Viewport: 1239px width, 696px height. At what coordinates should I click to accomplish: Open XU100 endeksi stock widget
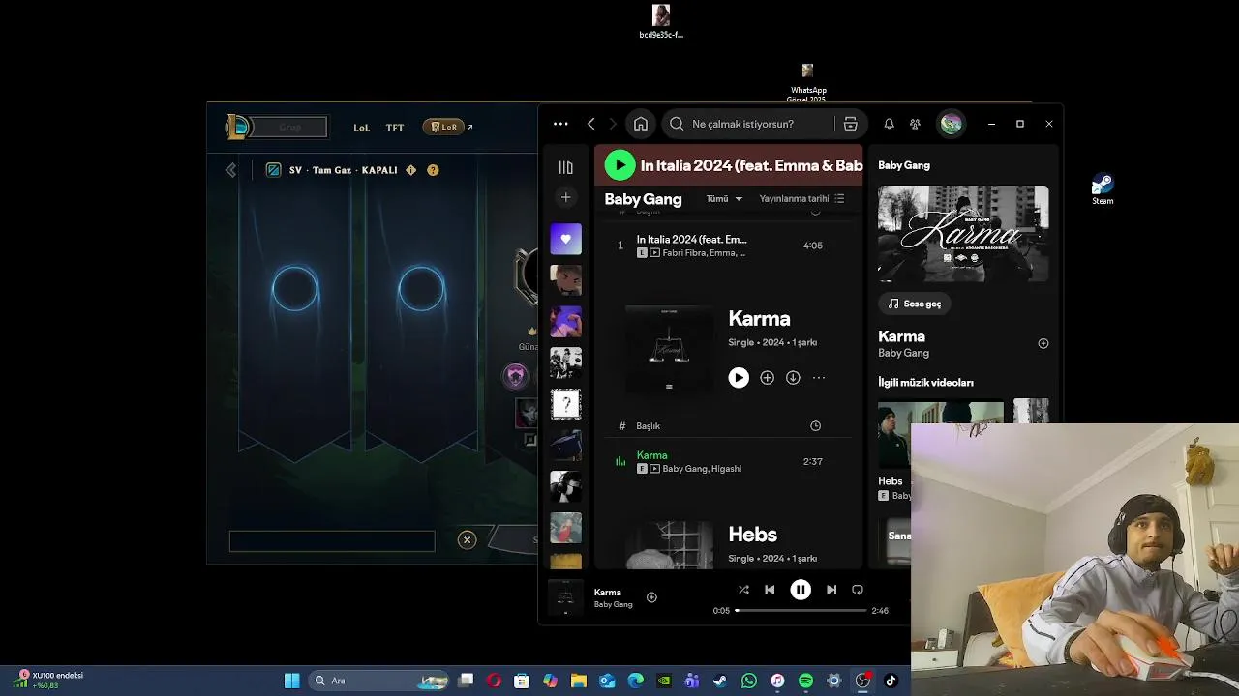tap(48, 680)
